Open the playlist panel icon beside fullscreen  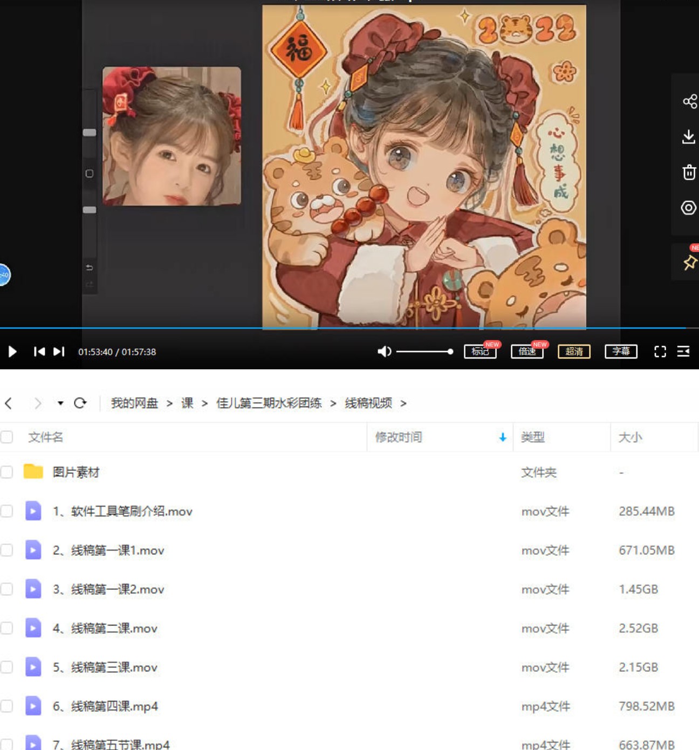tap(683, 351)
